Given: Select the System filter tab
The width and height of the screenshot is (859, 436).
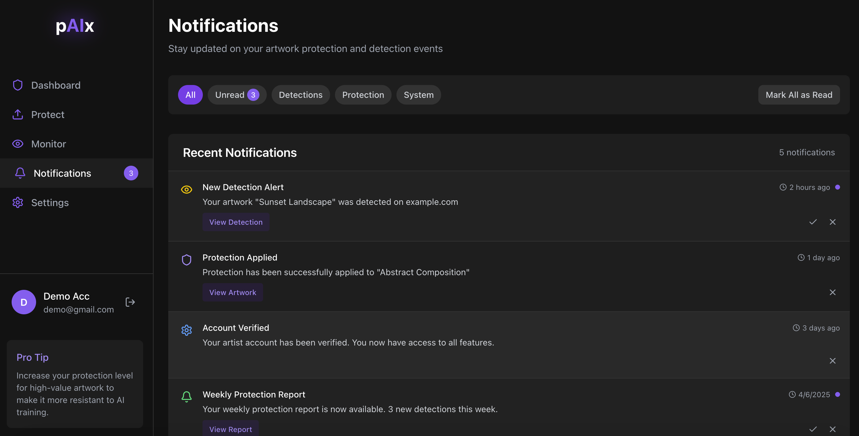Looking at the screenshot, I should (418, 95).
